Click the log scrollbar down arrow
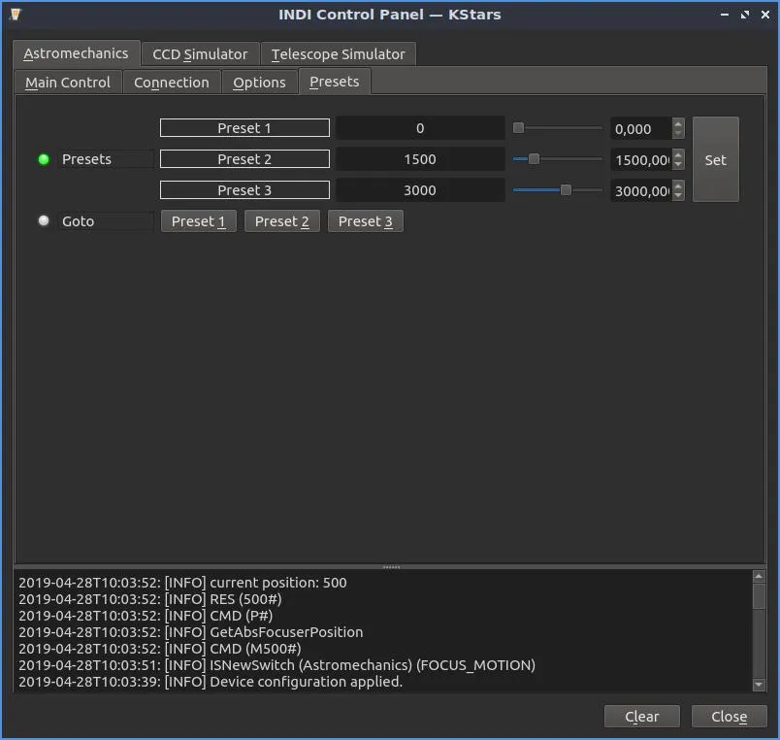The height and width of the screenshot is (740, 780). [x=759, y=686]
